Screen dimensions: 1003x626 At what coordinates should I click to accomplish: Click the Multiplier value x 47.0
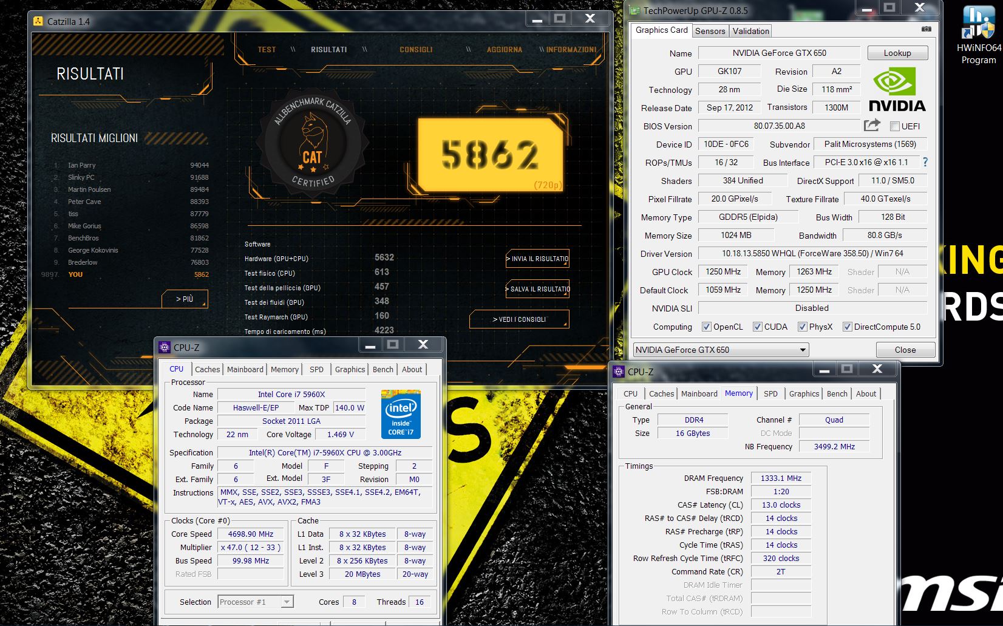point(251,548)
